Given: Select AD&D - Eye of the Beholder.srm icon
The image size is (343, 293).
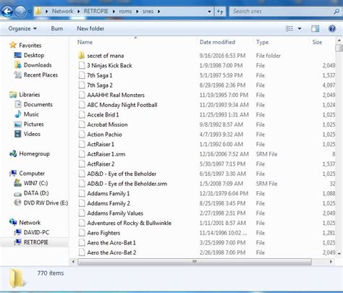Looking at the screenshot, I should (x=82, y=184).
